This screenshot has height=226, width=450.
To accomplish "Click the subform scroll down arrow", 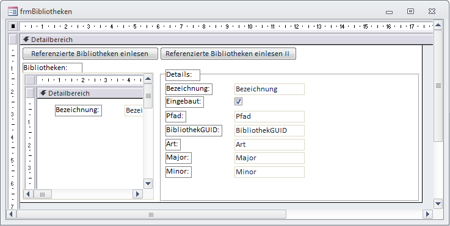I will pos(148,183).
